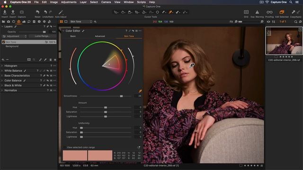Open the Scripts menu

pos(141,2)
